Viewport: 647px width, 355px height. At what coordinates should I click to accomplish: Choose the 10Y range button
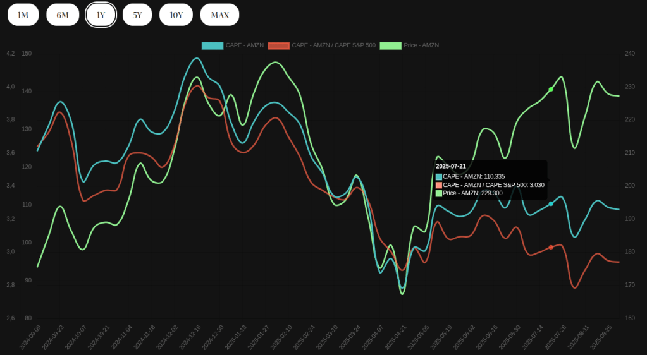tap(176, 15)
